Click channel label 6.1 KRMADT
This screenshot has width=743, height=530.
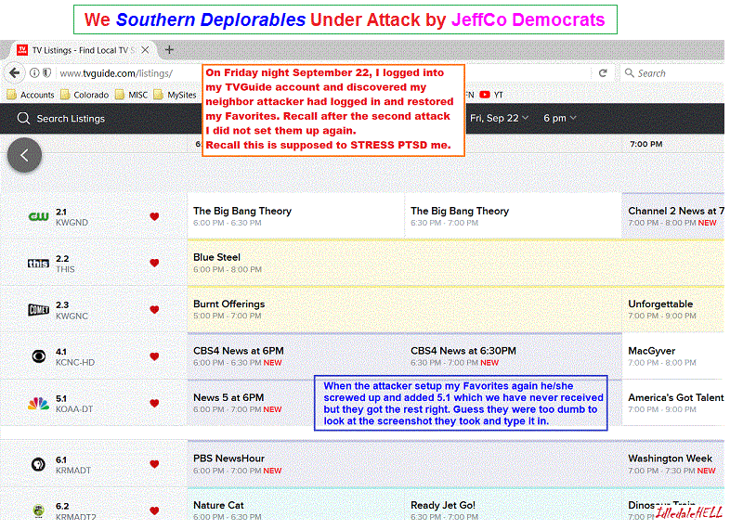(x=73, y=465)
